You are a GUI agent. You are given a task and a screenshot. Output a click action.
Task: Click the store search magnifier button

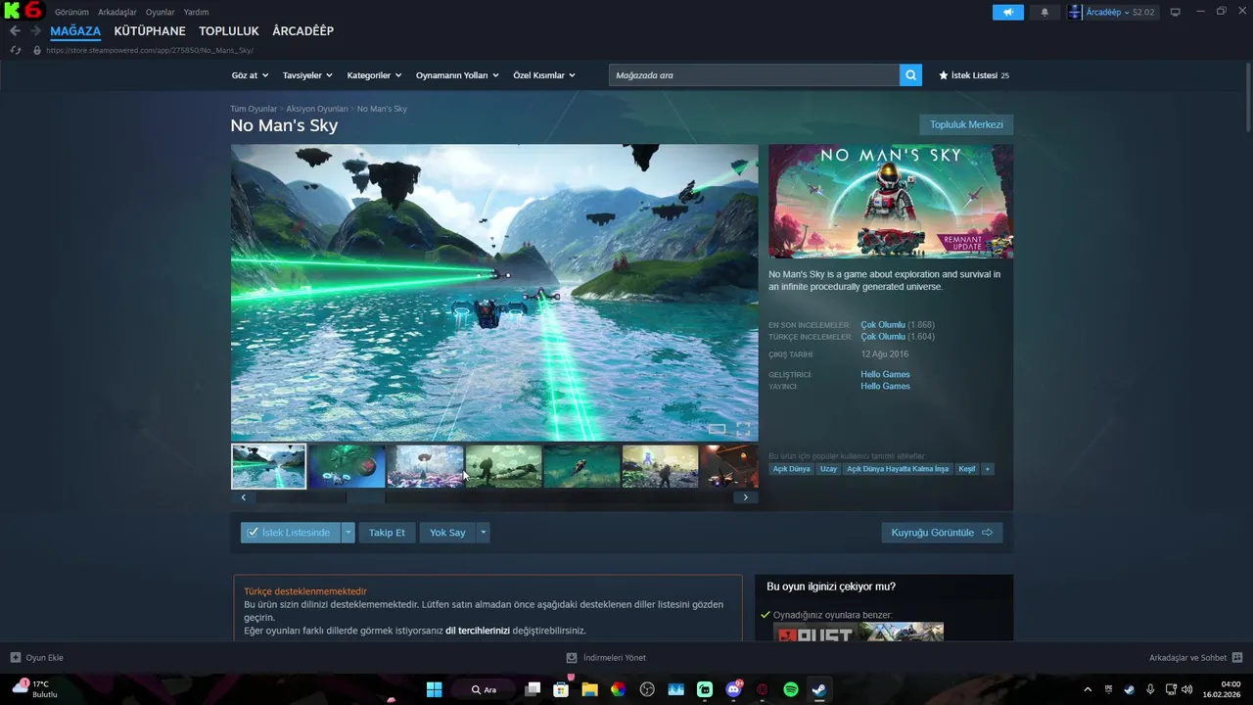point(910,75)
